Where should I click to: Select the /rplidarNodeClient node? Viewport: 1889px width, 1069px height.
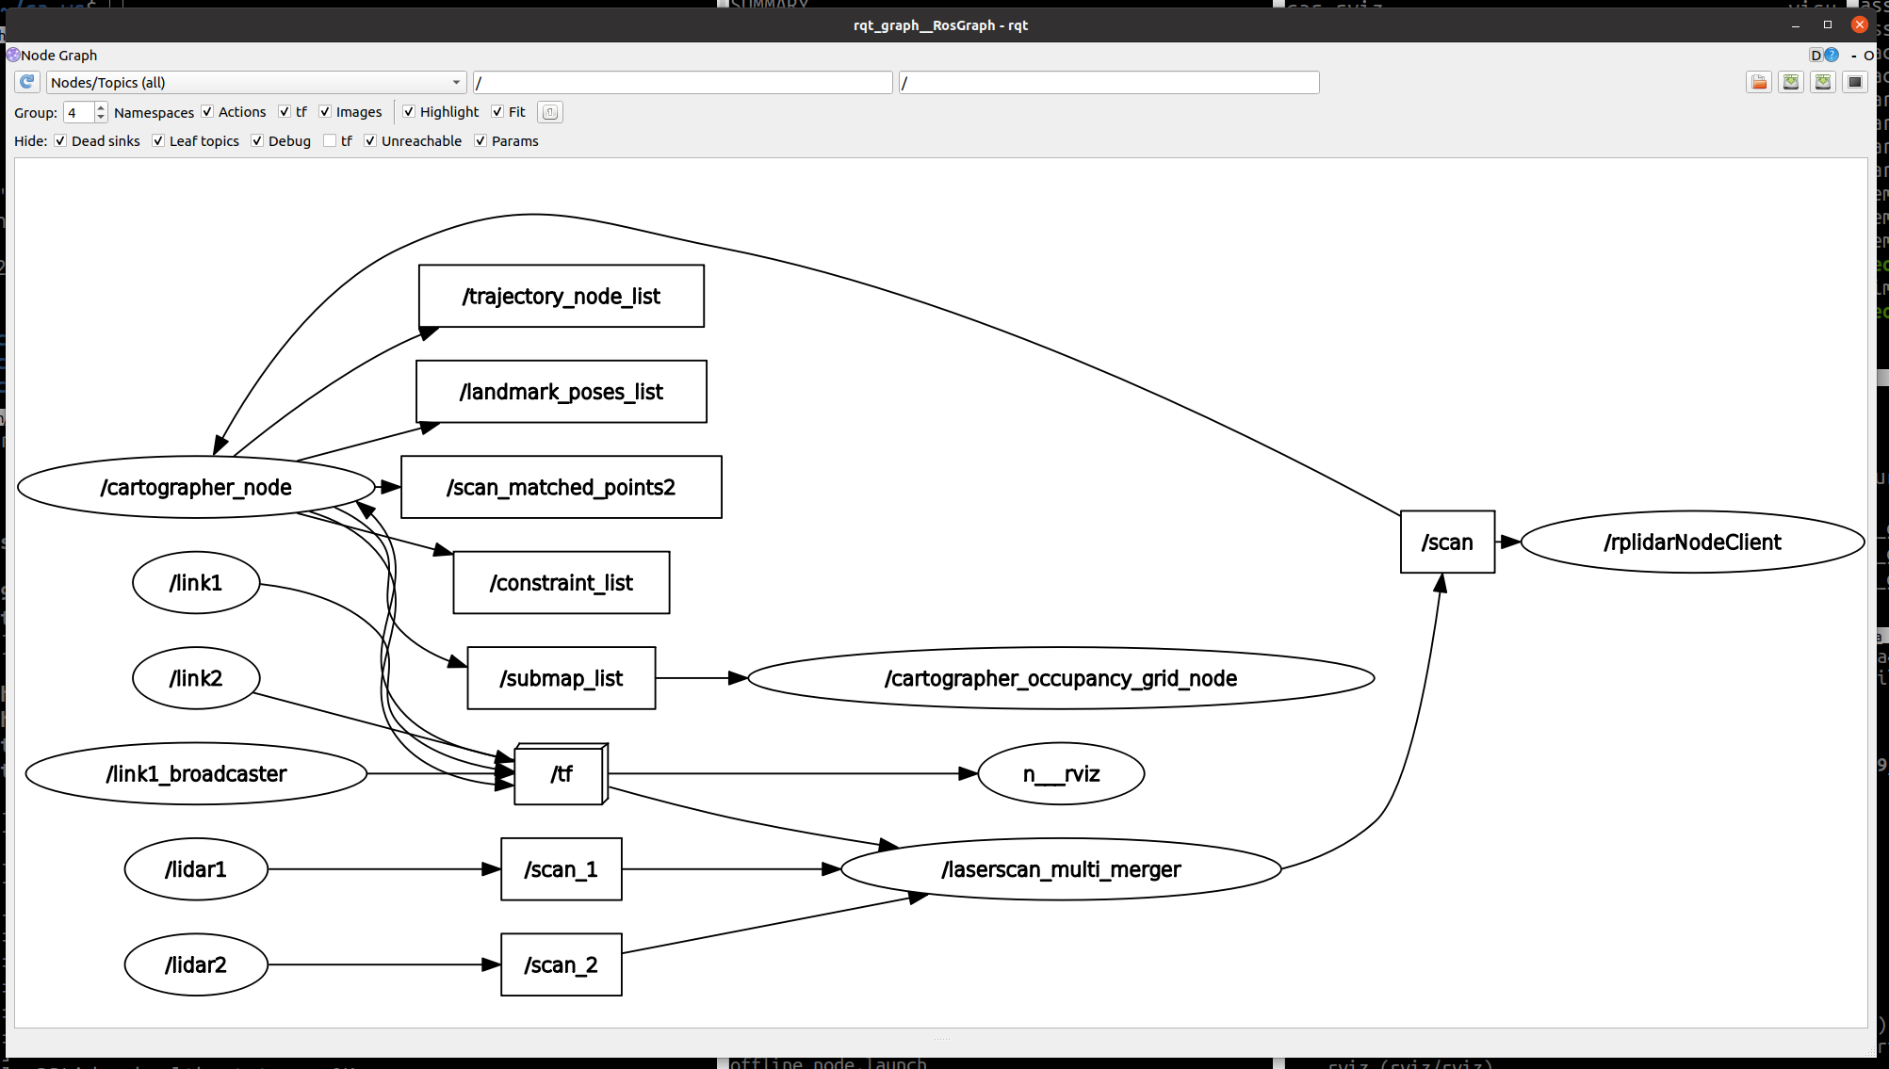1693,542
